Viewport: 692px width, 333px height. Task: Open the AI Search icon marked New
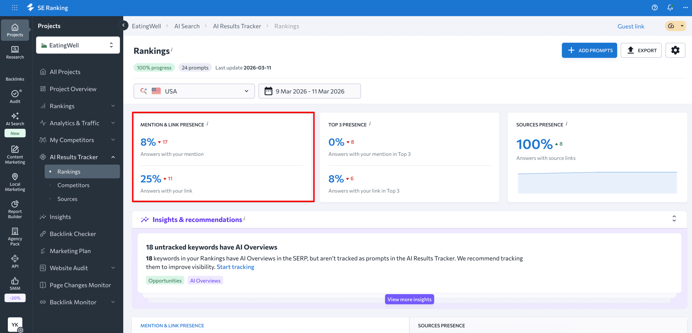coord(15,117)
